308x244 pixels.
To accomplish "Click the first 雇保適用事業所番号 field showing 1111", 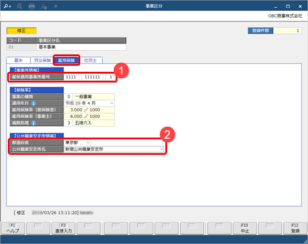I will point(71,77).
